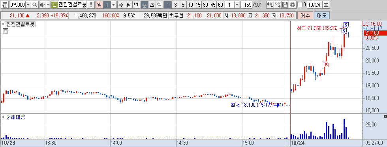Viewport: 387px width, 147px height.
Task: Click the +15.87% change value
Action: 59,15
